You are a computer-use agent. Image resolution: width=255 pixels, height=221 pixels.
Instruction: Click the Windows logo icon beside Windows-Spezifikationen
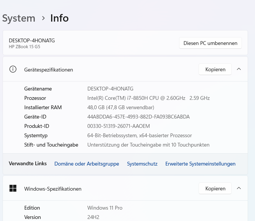pyautogui.click(x=13, y=188)
